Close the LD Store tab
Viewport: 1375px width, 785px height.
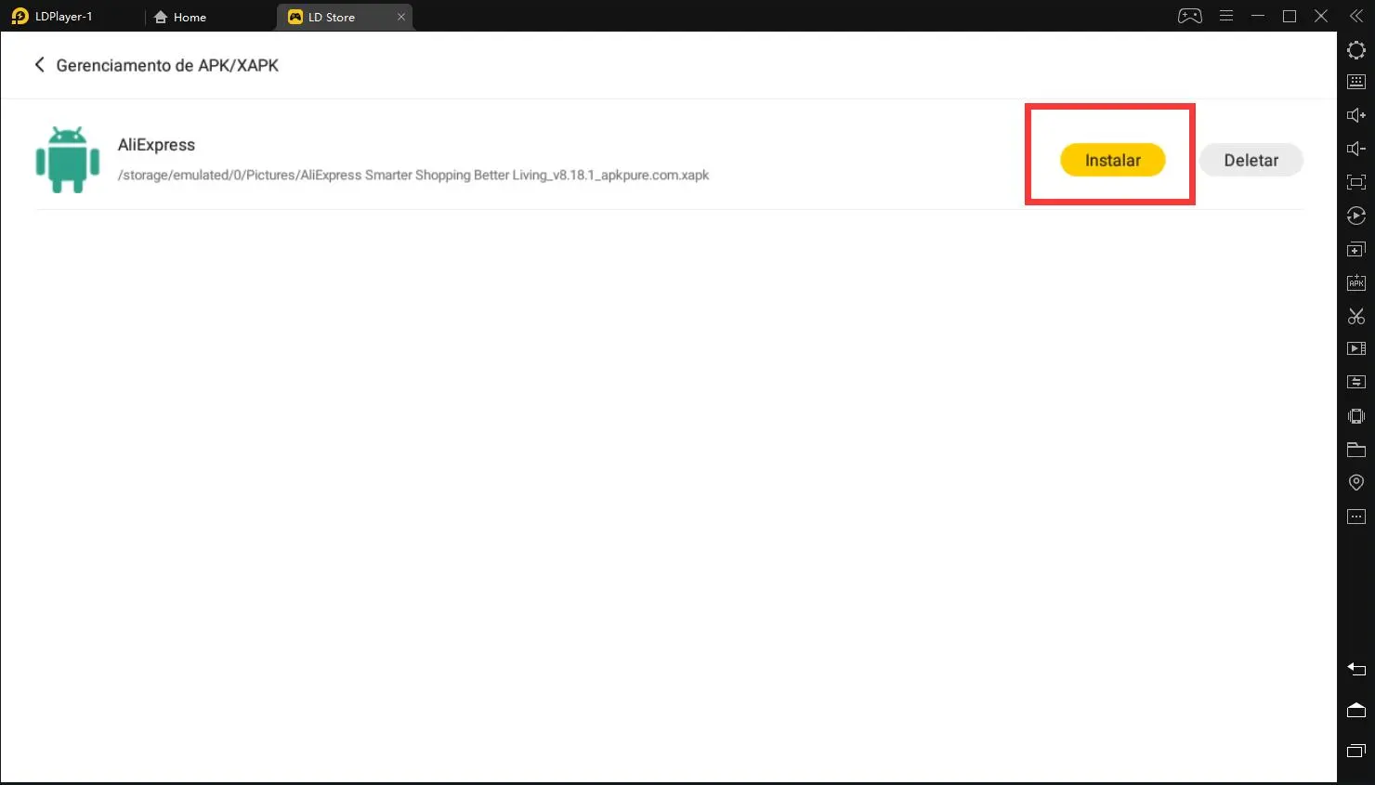click(x=401, y=17)
